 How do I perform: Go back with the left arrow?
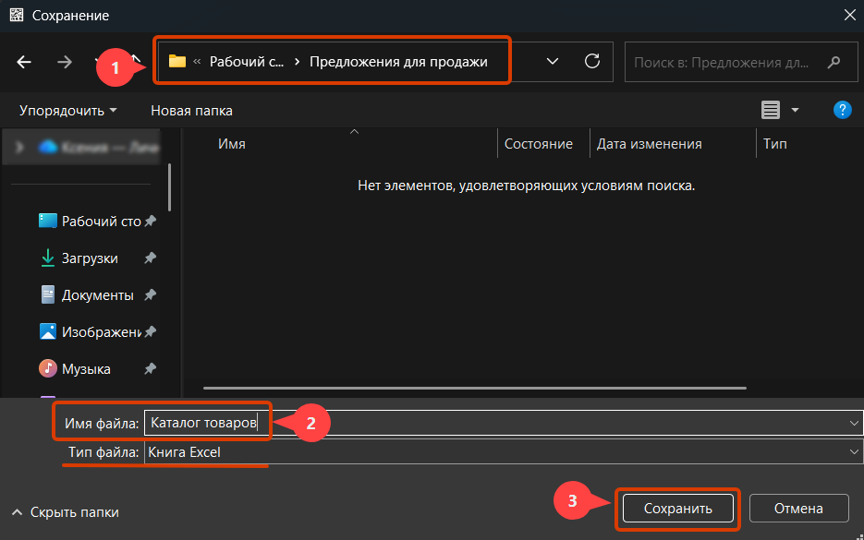tap(24, 62)
